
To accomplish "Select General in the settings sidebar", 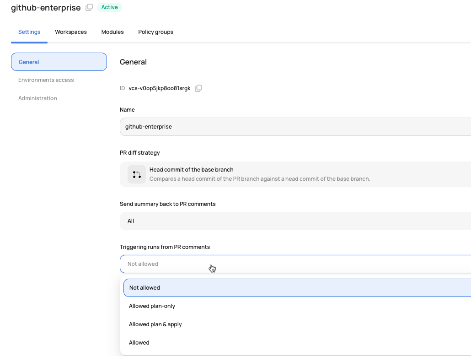I will coord(59,62).
